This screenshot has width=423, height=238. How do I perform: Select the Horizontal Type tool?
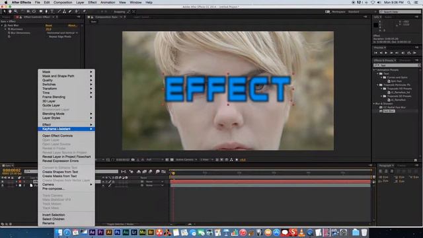[52, 12]
